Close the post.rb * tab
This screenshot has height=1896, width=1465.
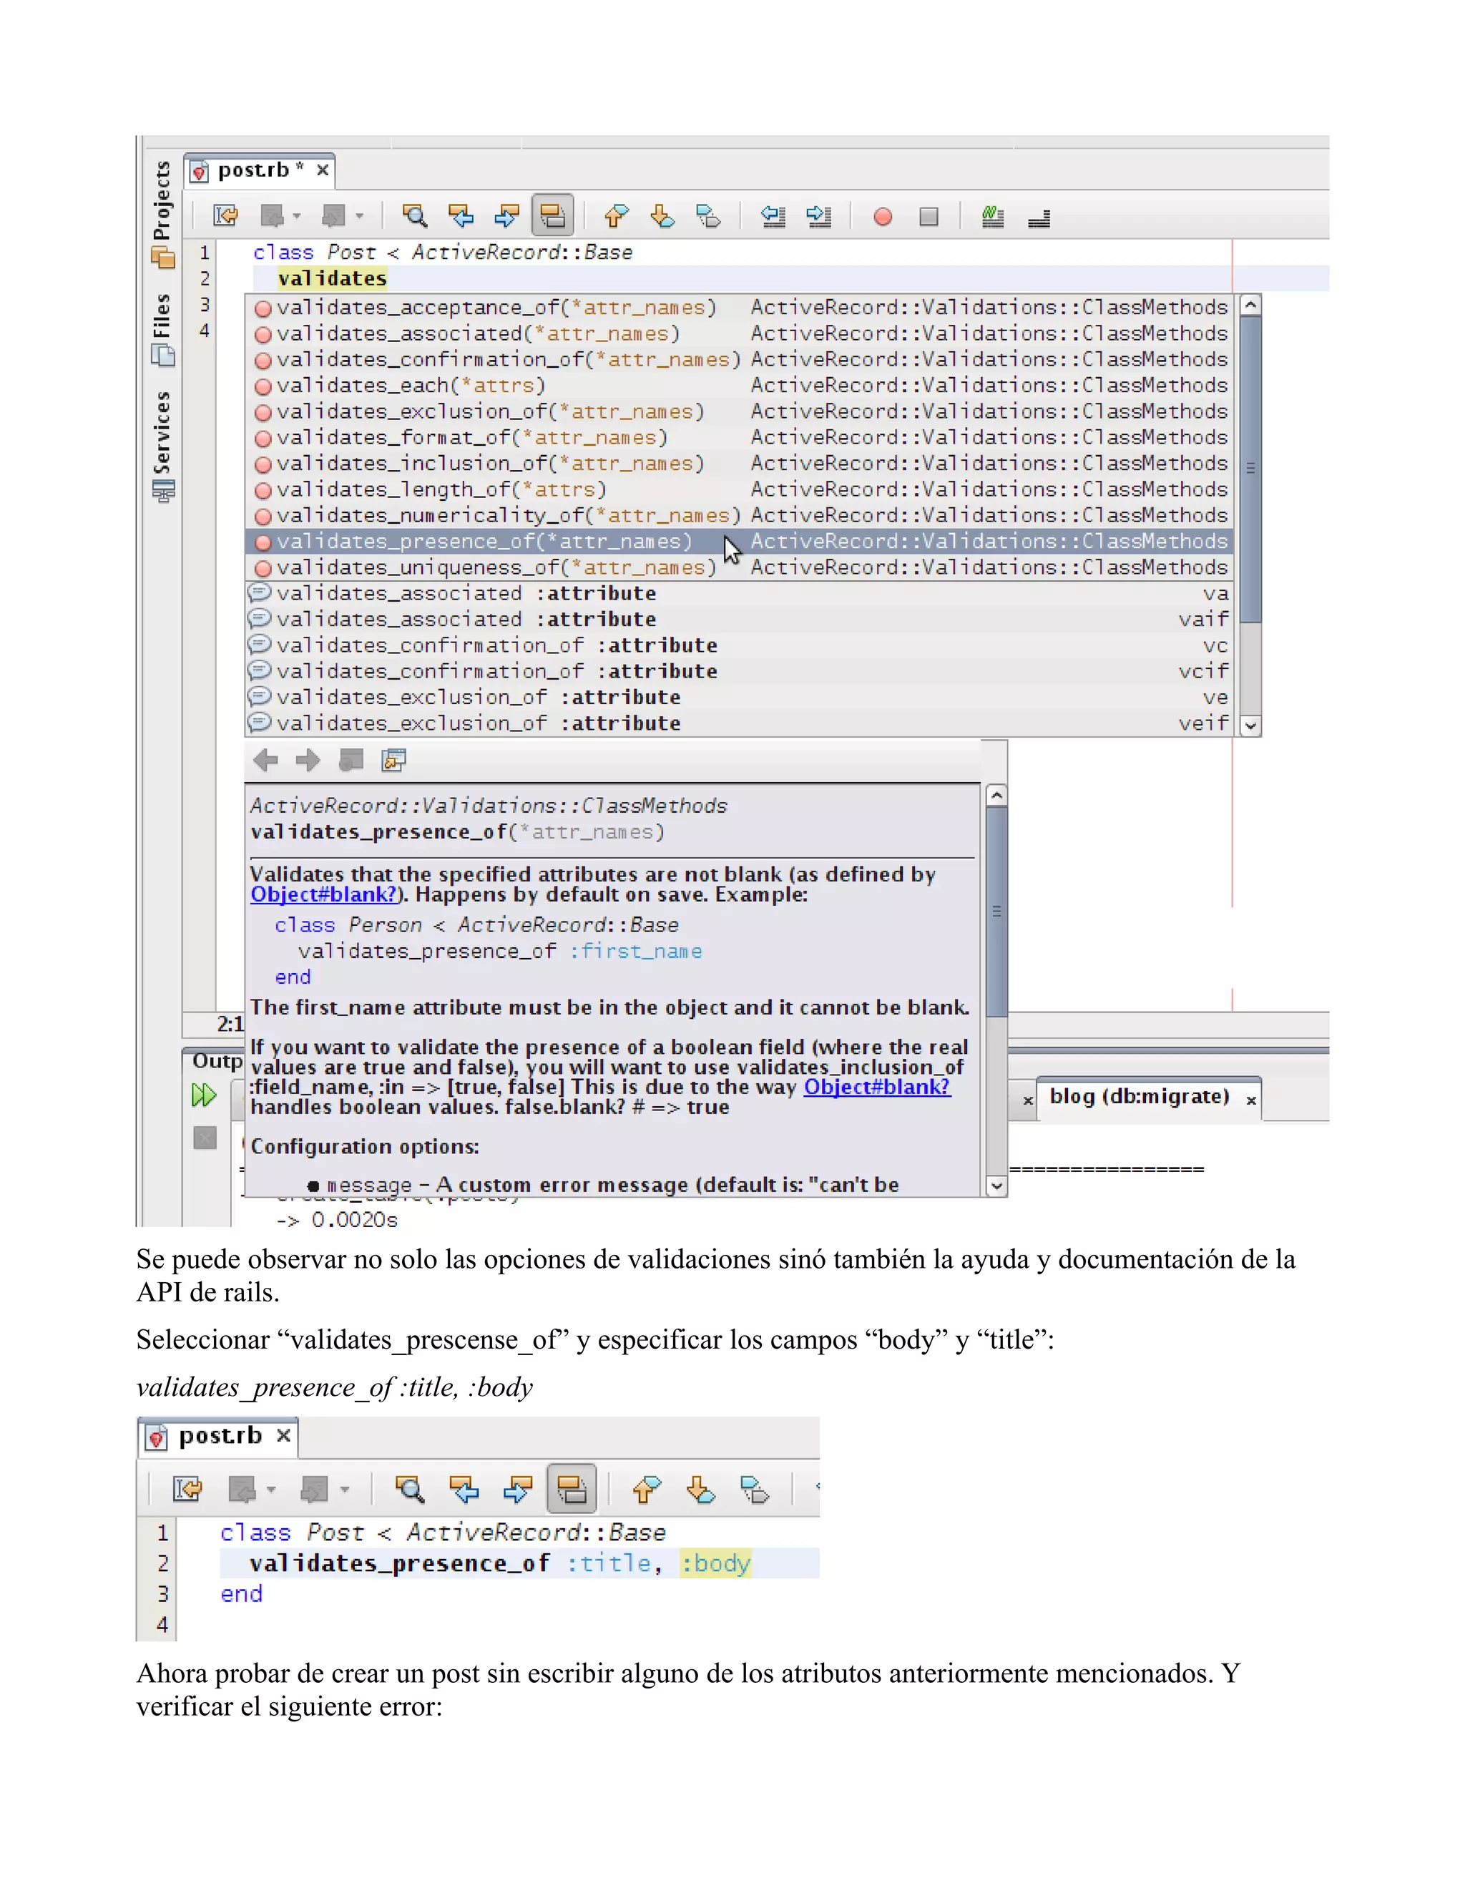(323, 170)
